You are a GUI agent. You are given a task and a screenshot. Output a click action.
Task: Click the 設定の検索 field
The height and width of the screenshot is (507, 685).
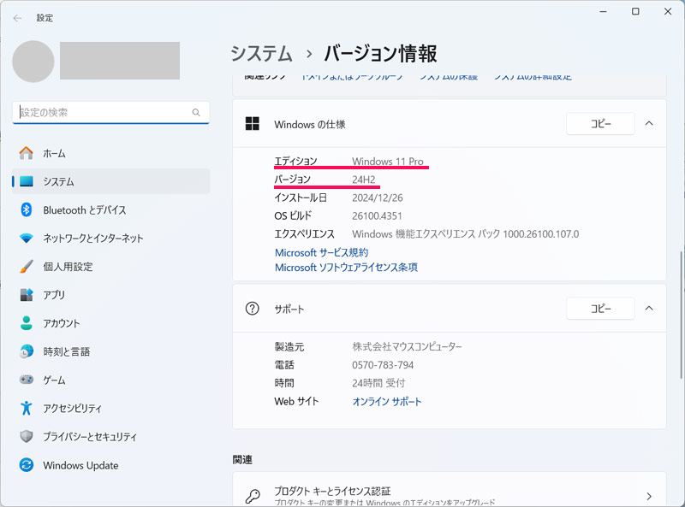click(111, 113)
